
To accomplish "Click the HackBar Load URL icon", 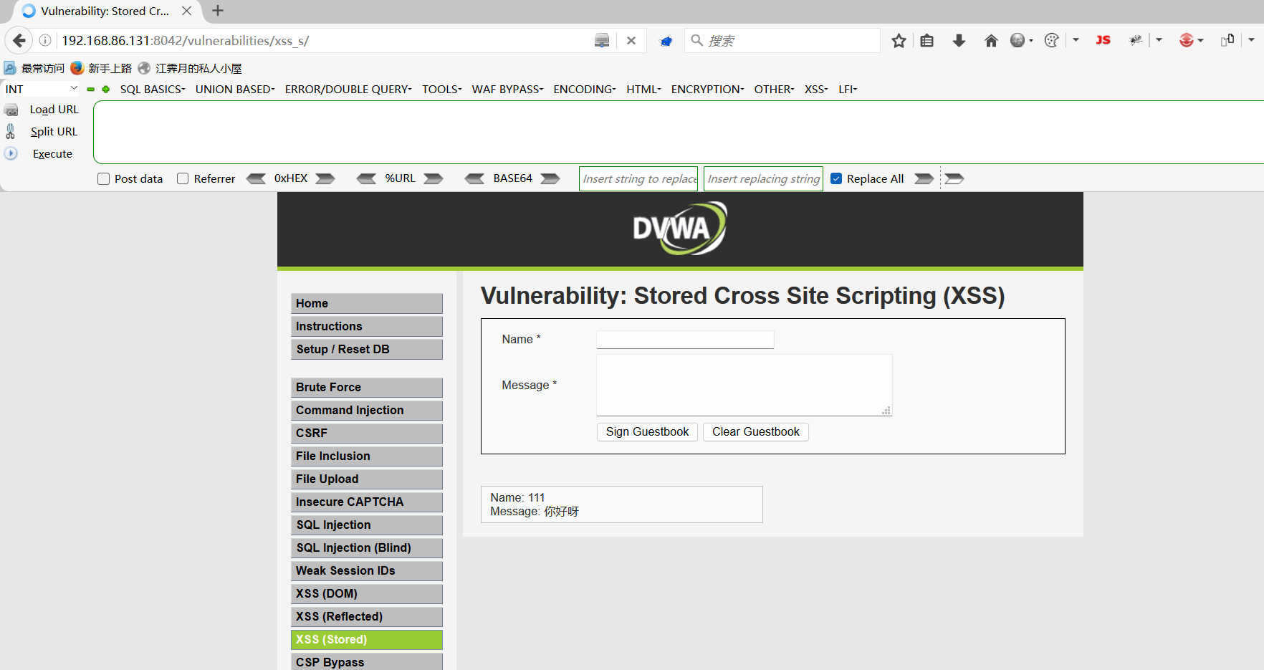I will tap(11, 110).
